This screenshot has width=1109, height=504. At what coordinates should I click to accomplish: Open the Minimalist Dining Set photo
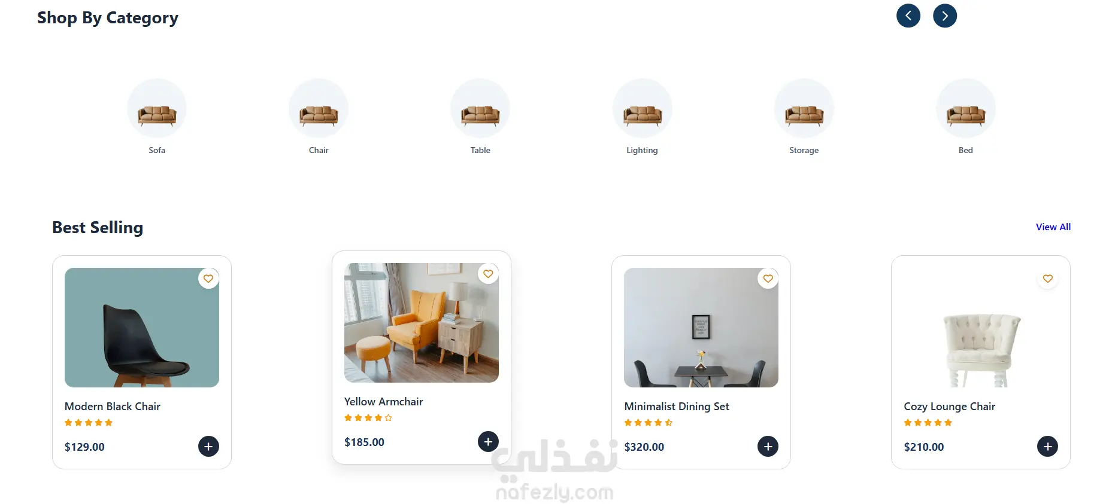click(701, 328)
